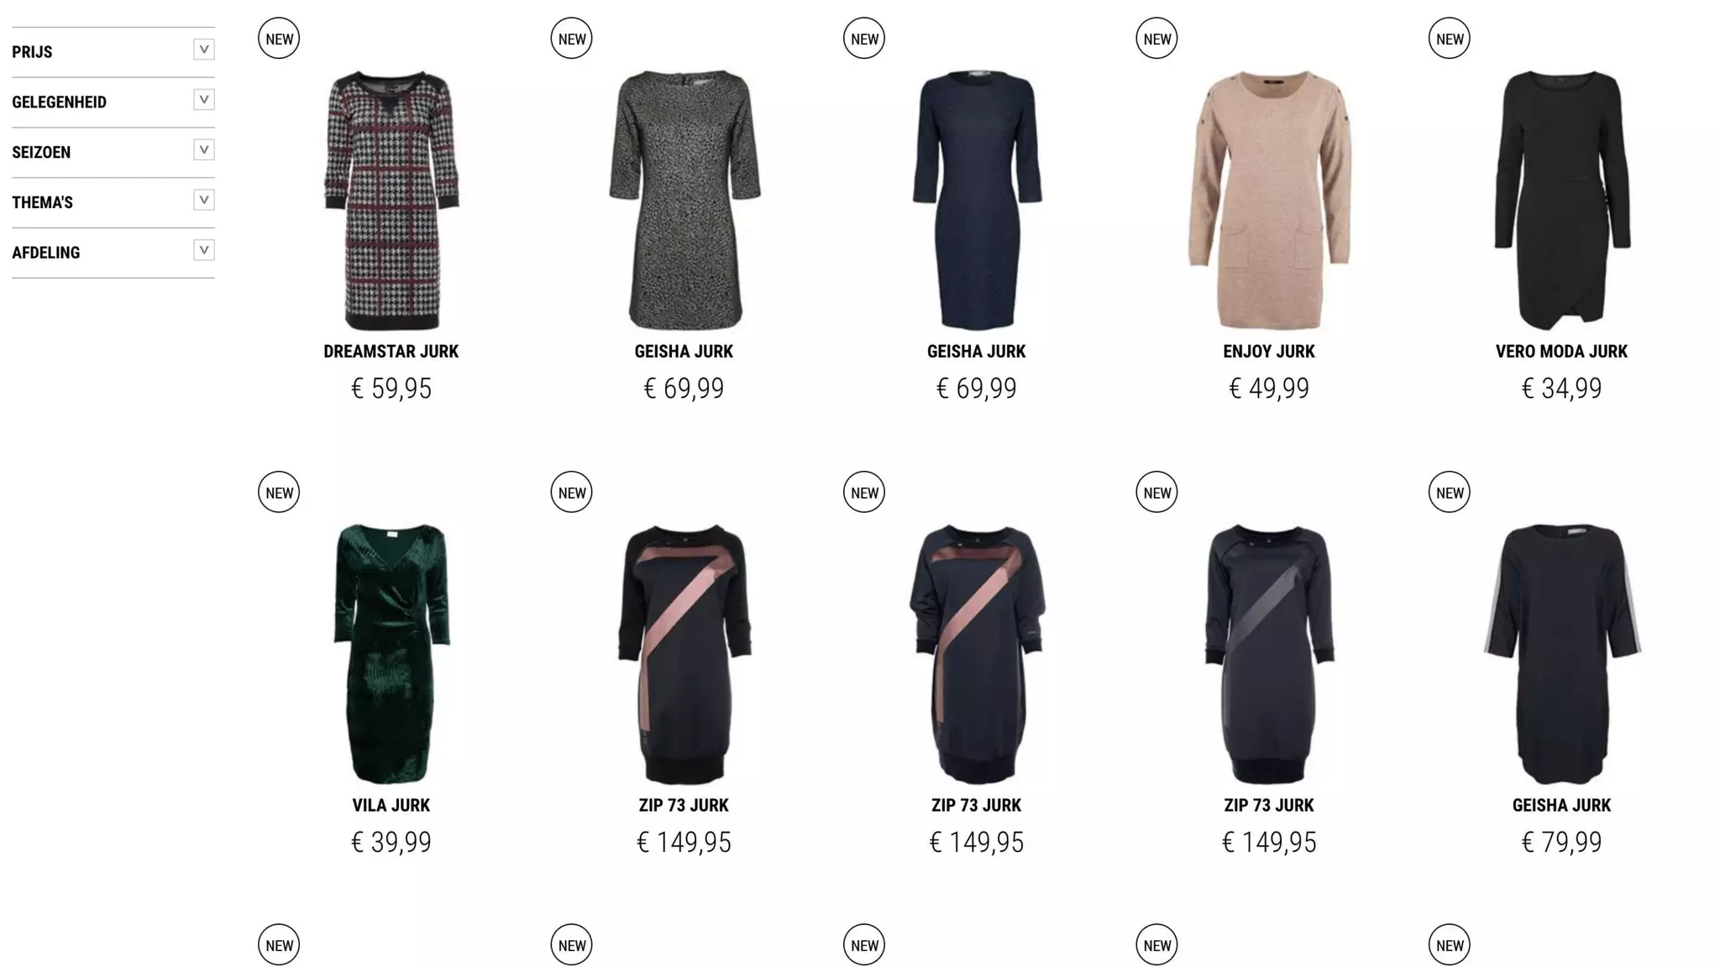The image size is (1720, 967).
Task: Click the VILA JURK product title
Action: 391,805
